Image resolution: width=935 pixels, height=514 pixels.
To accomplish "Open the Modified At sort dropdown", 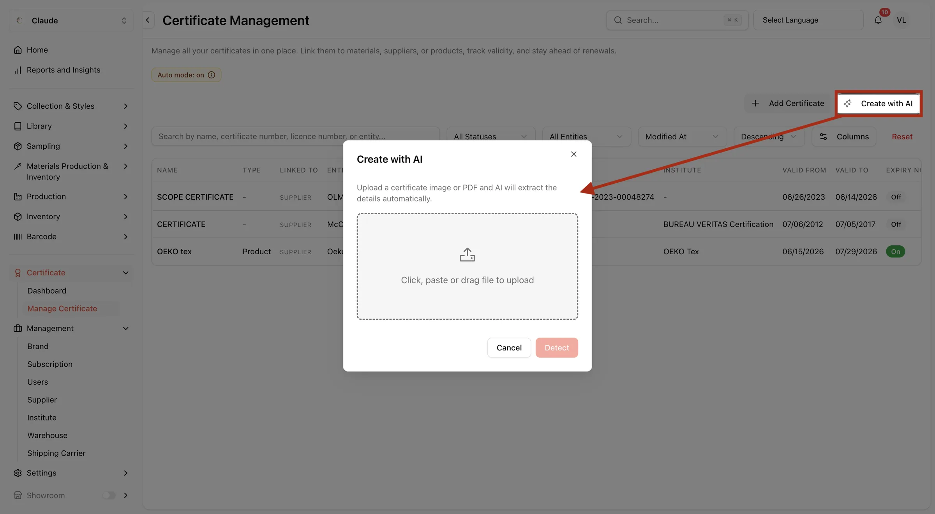I will (x=682, y=137).
